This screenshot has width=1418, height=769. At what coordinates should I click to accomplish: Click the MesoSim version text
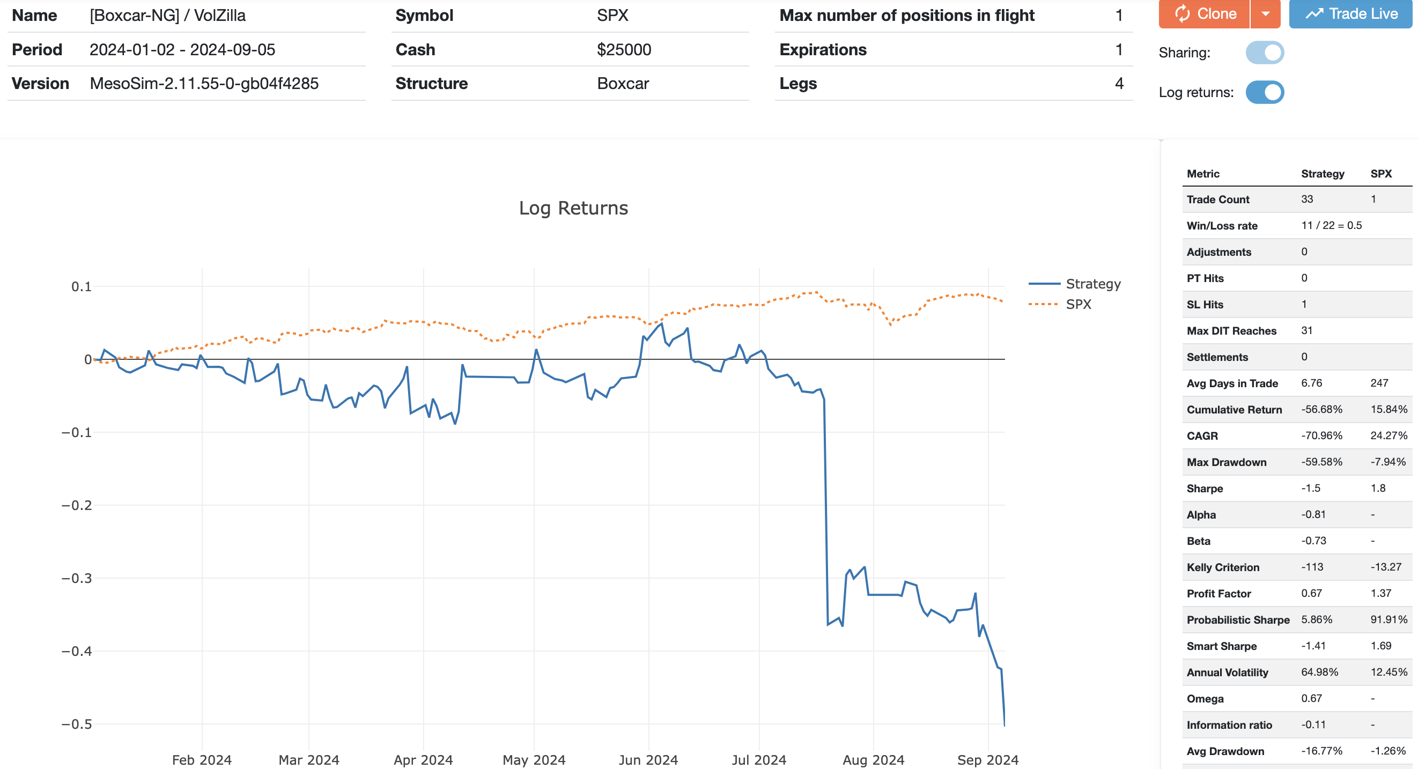coord(204,84)
